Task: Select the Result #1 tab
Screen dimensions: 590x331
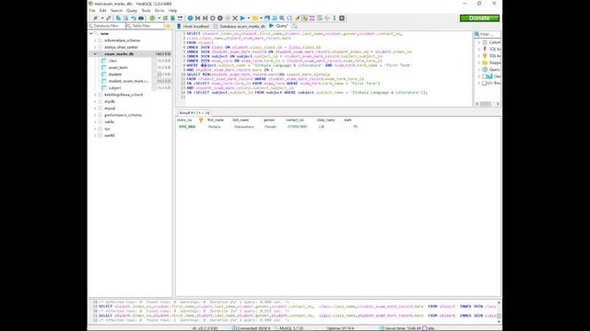Action: pyautogui.click(x=194, y=112)
